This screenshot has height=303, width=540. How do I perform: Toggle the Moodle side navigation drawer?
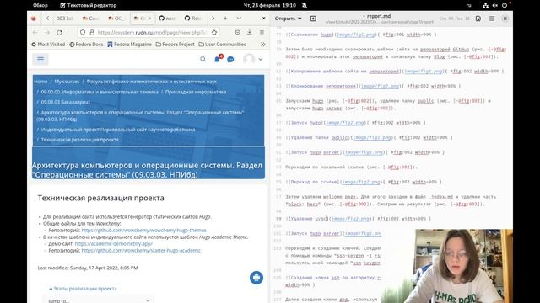coord(40,60)
